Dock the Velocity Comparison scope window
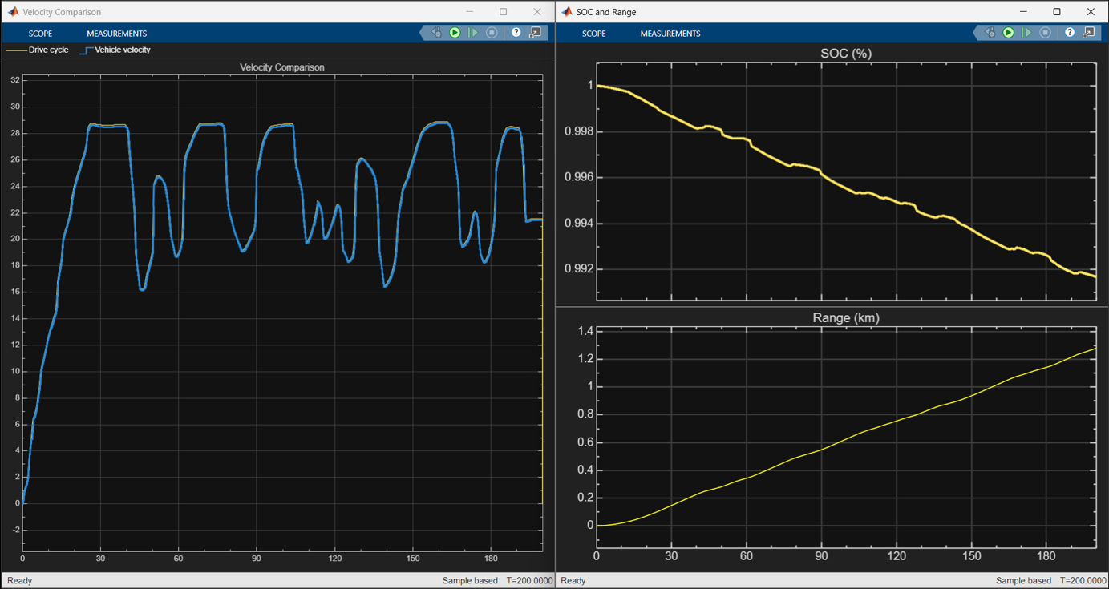Viewport: 1109px width, 589px height. [535, 33]
